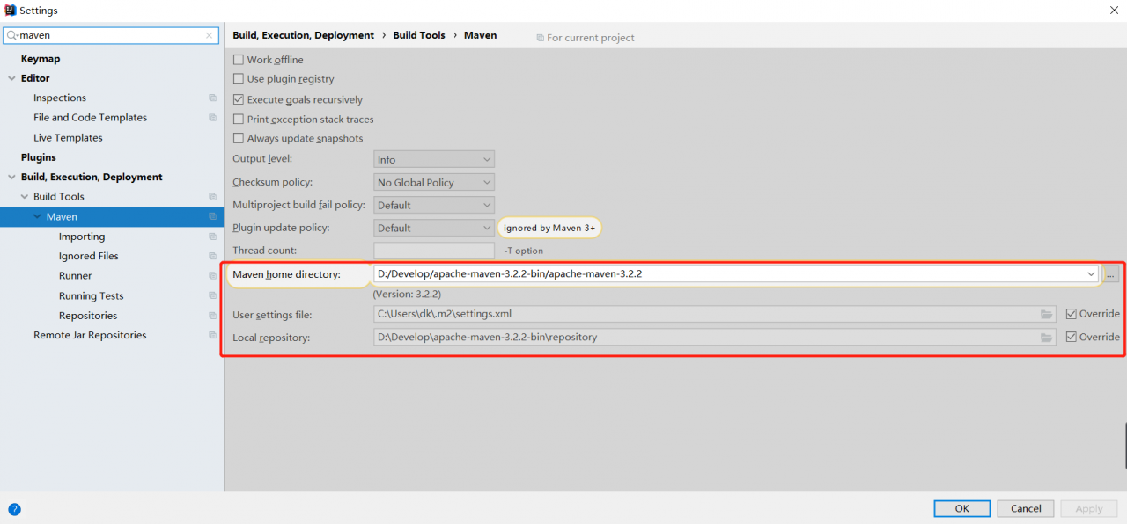
Task: Uncheck Execute goals recursively
Action: coord(238,99)
